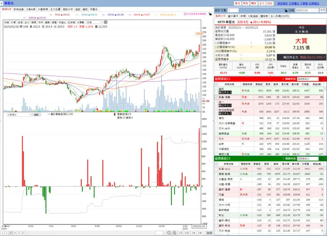Viewport: 327px width, 236px height.
Task: Tick the select-all checkbox in the 區間買超15 table header
Action: (216, 84)
